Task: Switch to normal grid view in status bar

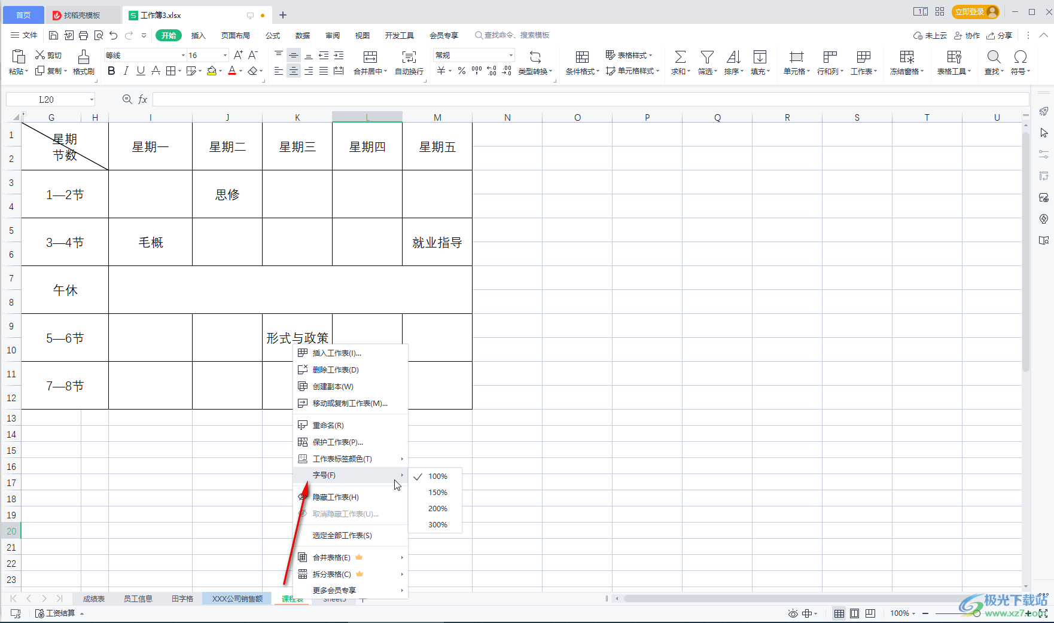Action: pos(839,613)
